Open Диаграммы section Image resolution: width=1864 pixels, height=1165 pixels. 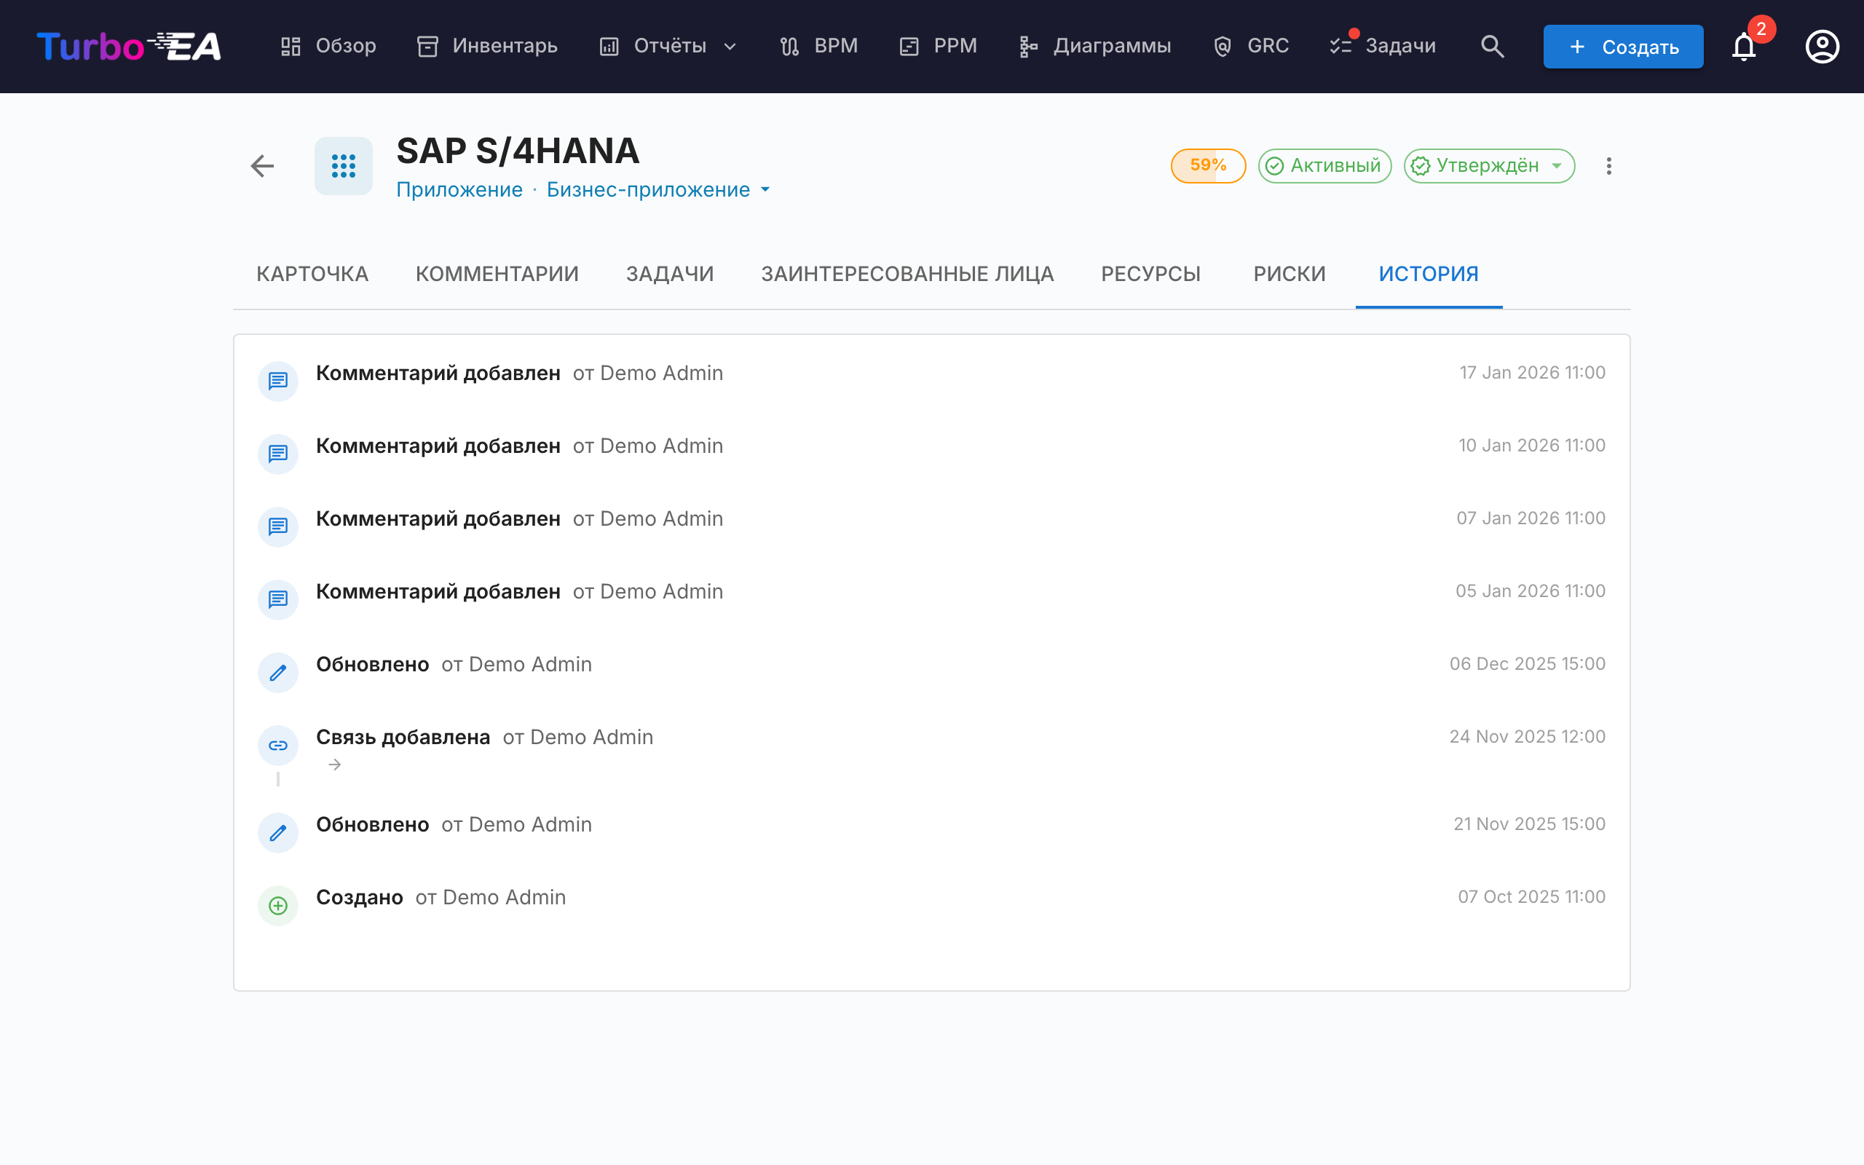(x=1094, y=46)
